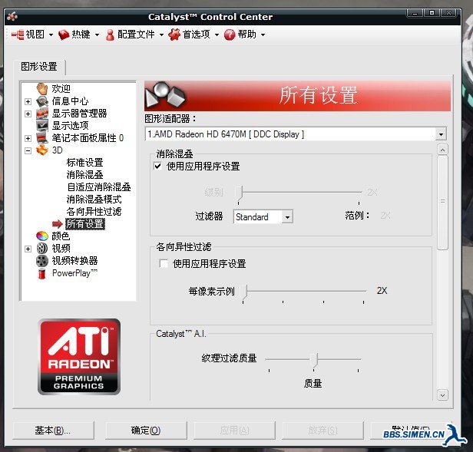Click the 颜色 color wheel icon
This screenshot has height=452, width=473.
tap(42, 236)
